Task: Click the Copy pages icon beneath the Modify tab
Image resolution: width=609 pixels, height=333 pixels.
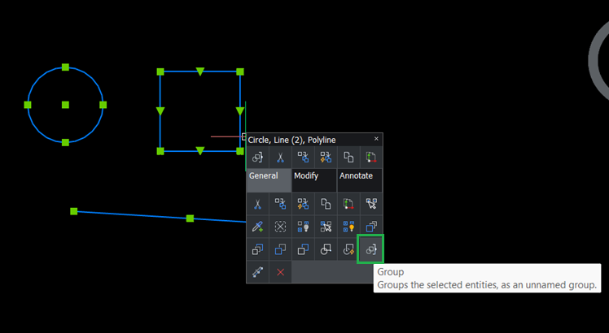Action: tap(326, 204)
